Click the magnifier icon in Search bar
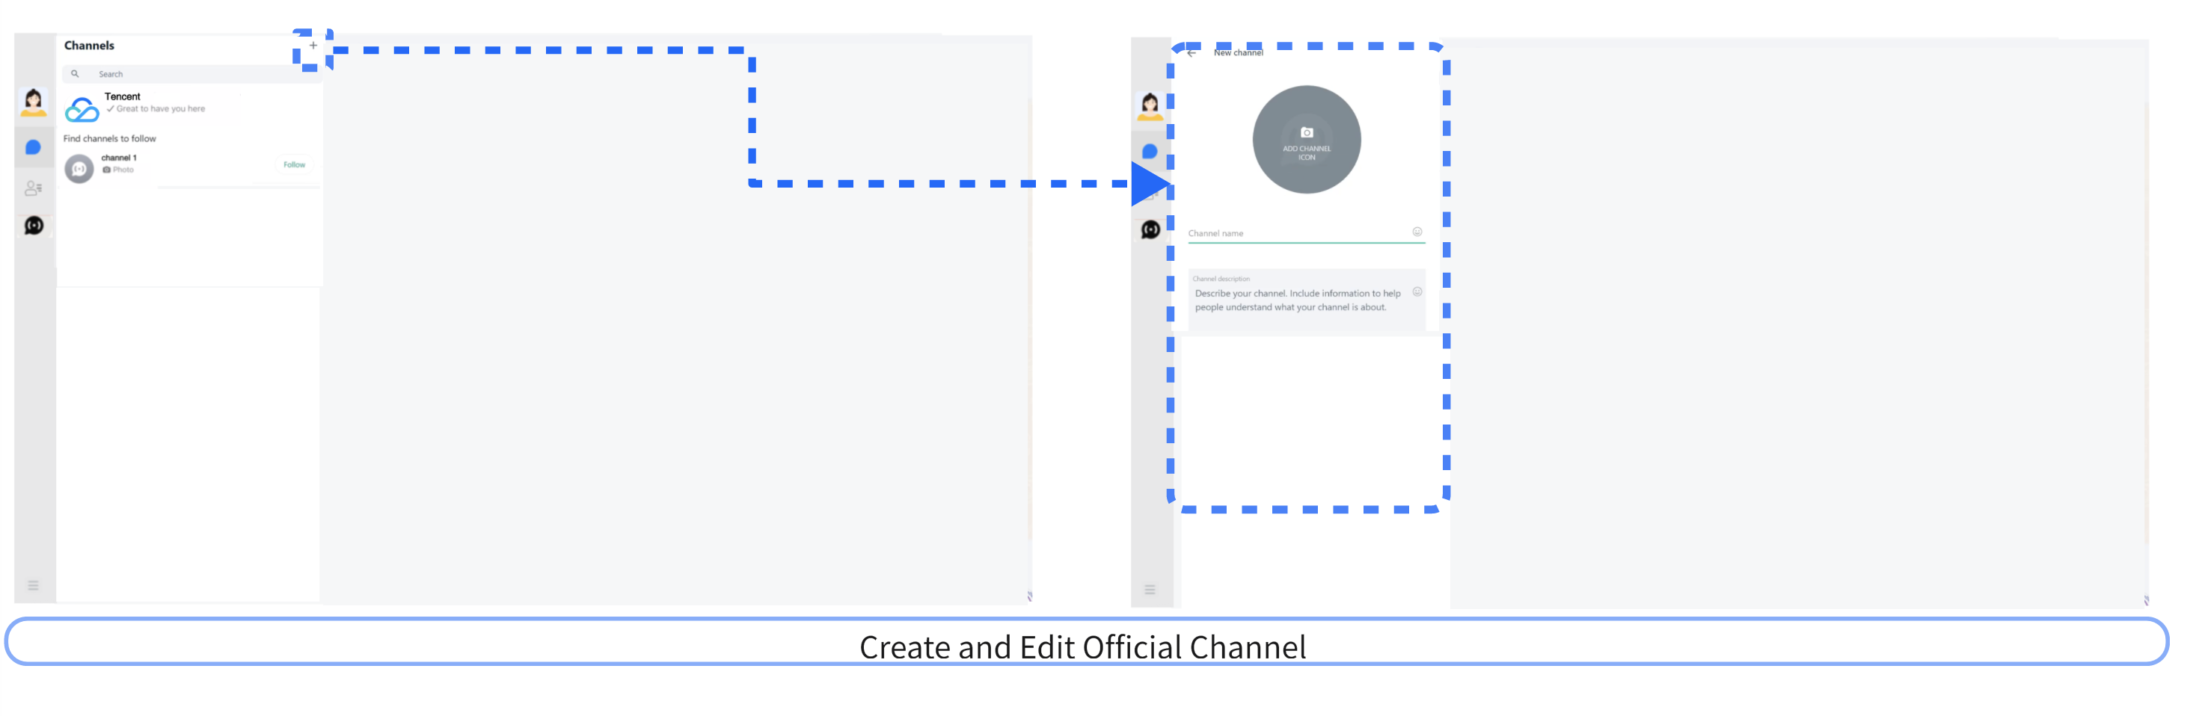 tap(75, 74)
